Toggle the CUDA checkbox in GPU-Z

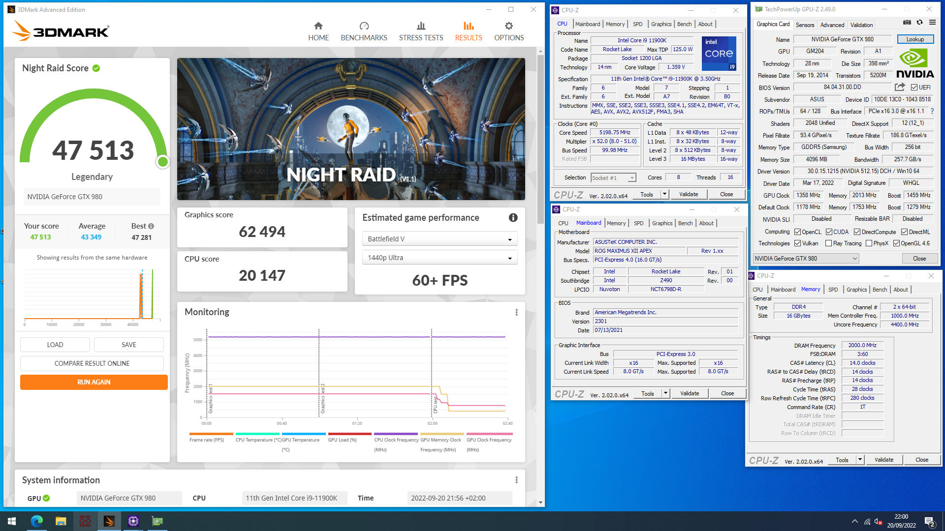pyautogui.click(x=829, y=232)
